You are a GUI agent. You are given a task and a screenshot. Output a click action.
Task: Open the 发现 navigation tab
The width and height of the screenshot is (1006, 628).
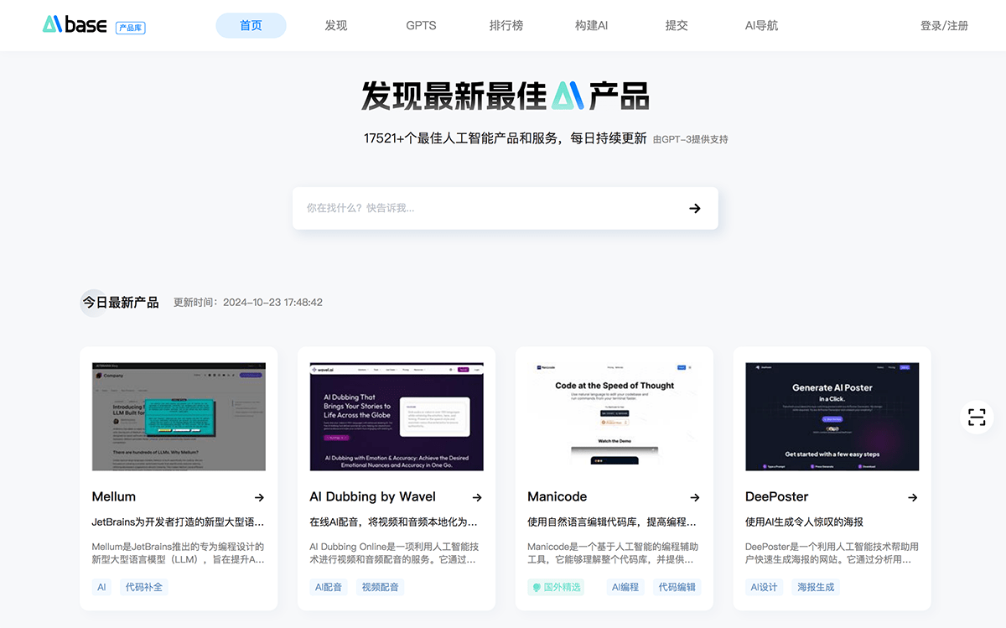(x=336, y=25)
